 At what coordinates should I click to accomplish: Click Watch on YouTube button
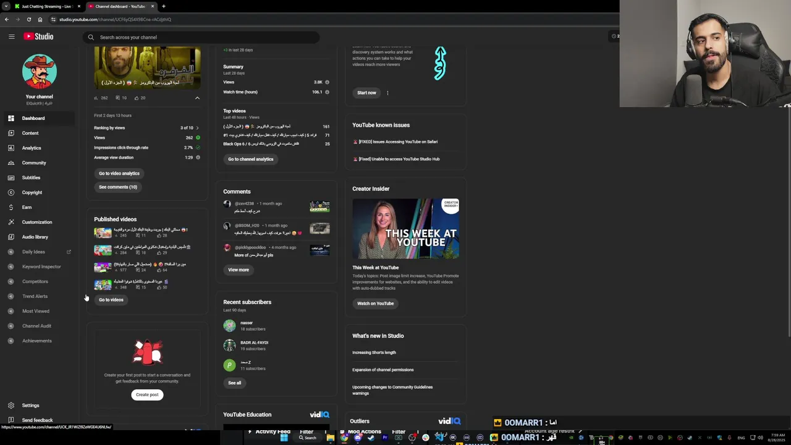375,303
